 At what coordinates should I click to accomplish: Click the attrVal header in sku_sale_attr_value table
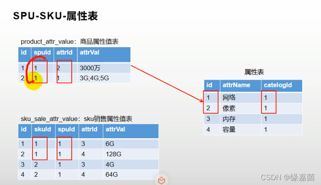coord(115,129)
